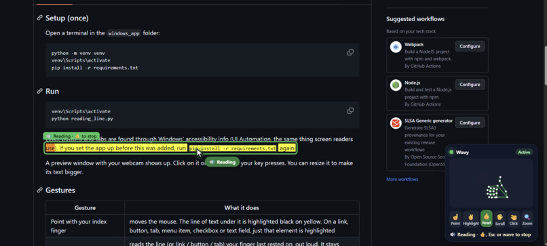Configure the Webpack workflow
The width and height of the screenshot is (547, 246).
pos(470,46)
